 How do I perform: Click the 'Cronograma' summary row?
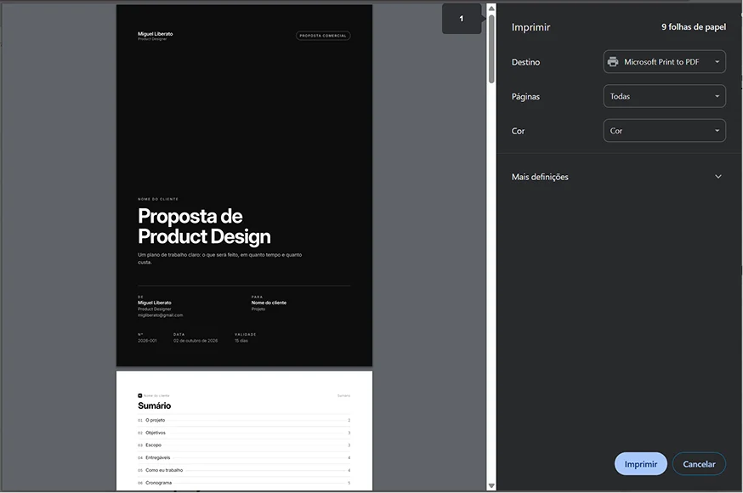click(244, 483)
